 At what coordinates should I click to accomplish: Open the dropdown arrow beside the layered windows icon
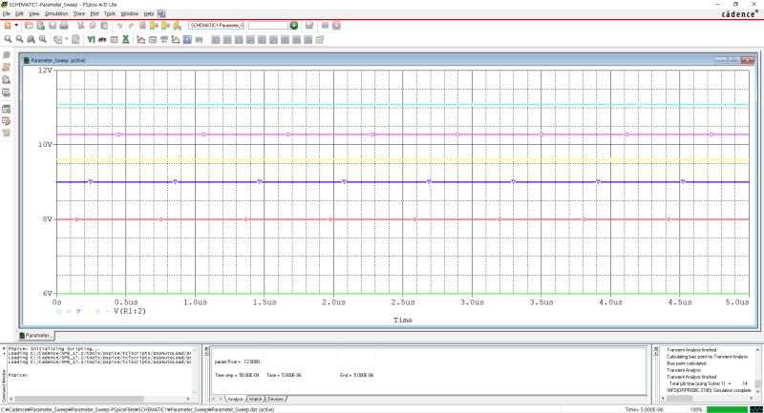[x=67, y=39]
